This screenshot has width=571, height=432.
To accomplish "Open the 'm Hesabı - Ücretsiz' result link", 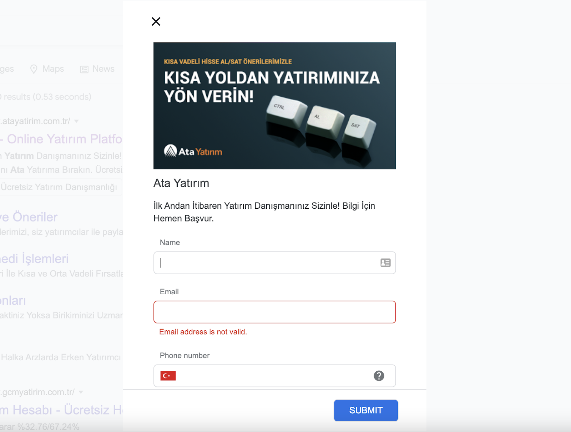I will click(x=61, y=410).
